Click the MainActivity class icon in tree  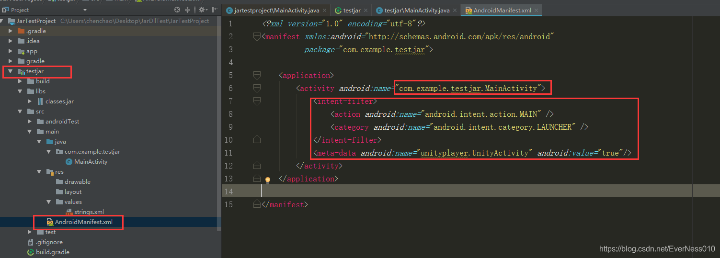(x=69, y=162)
